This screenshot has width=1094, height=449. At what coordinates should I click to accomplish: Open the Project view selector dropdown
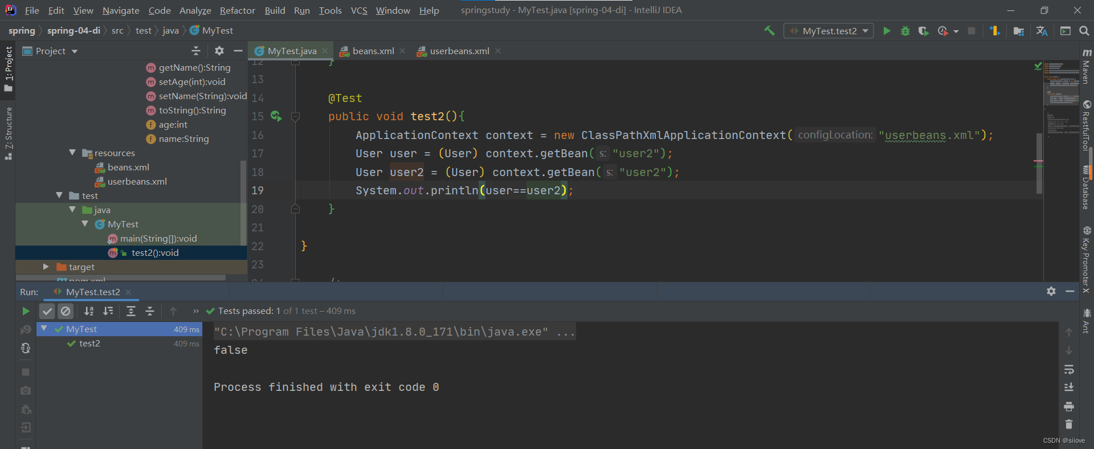click(50, 51)
